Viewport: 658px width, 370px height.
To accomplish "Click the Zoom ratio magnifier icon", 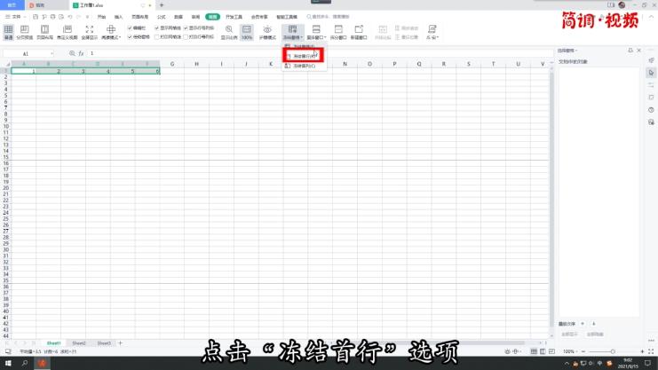I will [229, 31].
